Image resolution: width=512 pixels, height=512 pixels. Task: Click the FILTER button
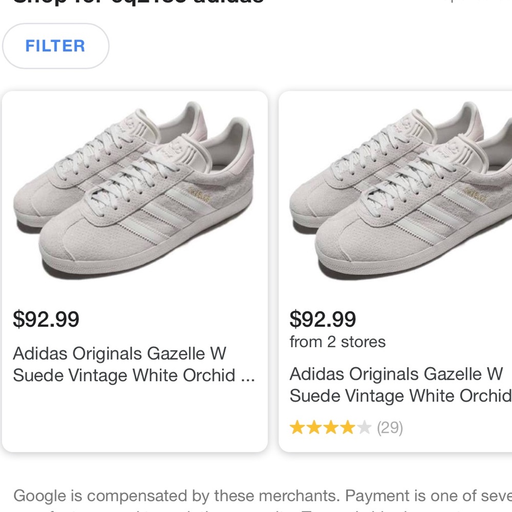coord(55,46)
